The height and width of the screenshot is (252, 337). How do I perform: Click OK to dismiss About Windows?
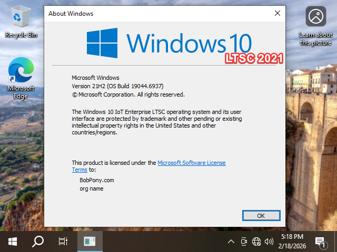pyautogui.click(x=261, y=216)
